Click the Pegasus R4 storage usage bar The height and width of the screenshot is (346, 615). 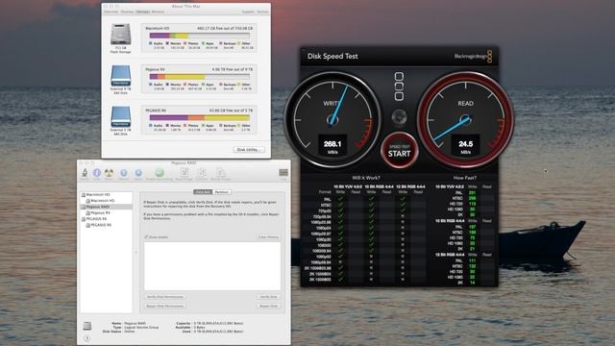click(x=200, y=77)
